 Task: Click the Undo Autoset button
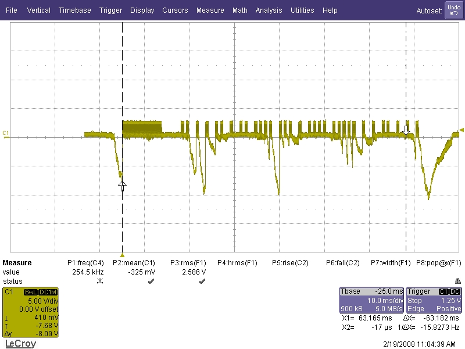pyautogui.click(x=453, y=10)
